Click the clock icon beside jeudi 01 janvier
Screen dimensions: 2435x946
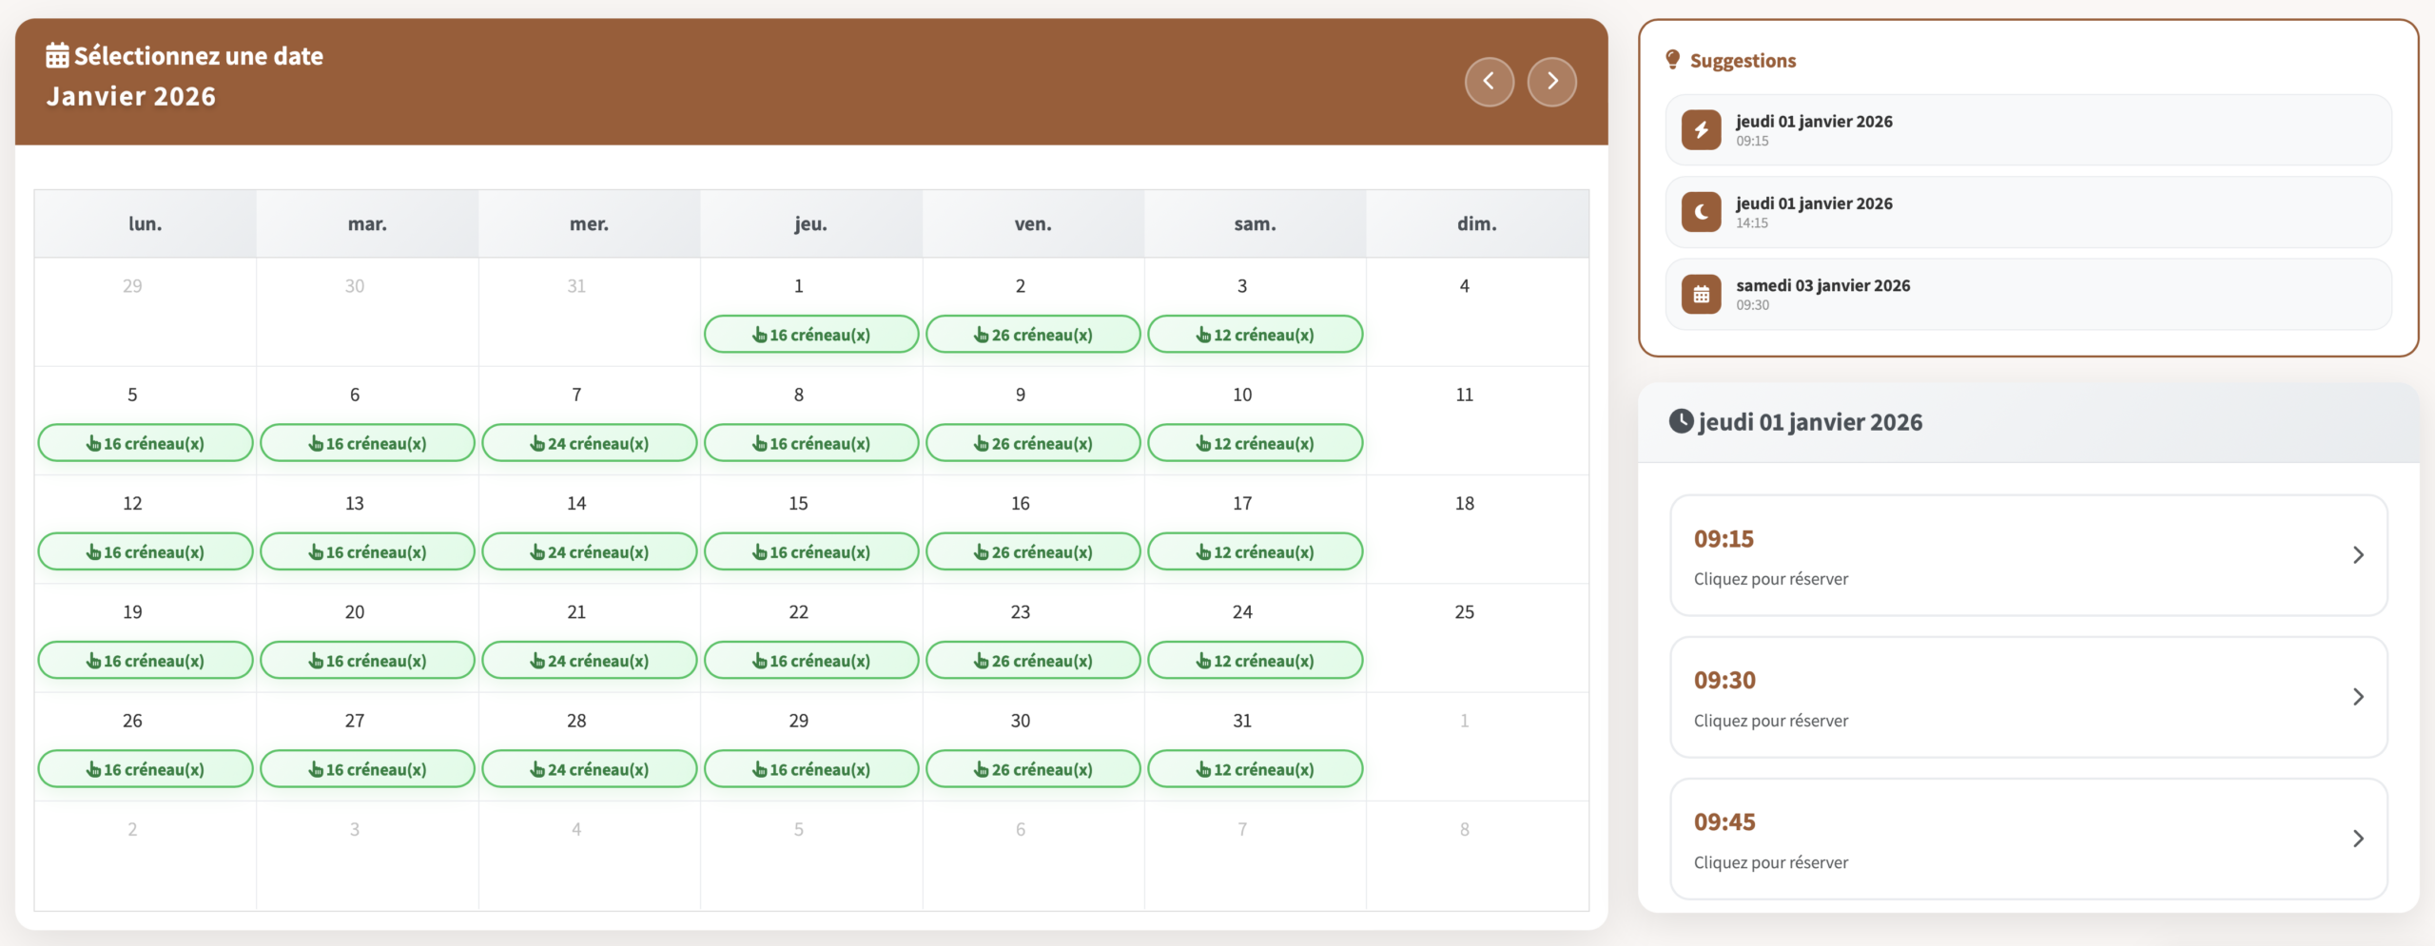(1681, 421)
